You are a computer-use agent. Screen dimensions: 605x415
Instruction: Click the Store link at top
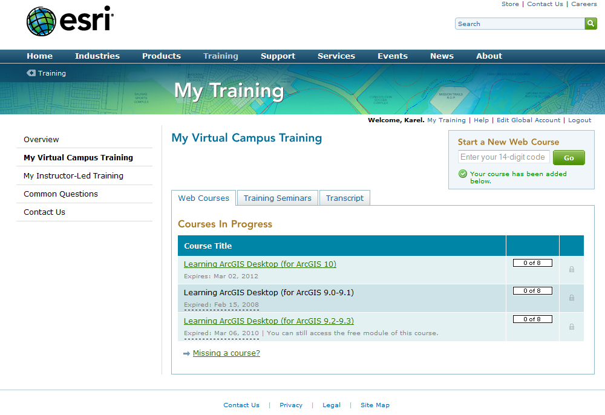(510, 4)
